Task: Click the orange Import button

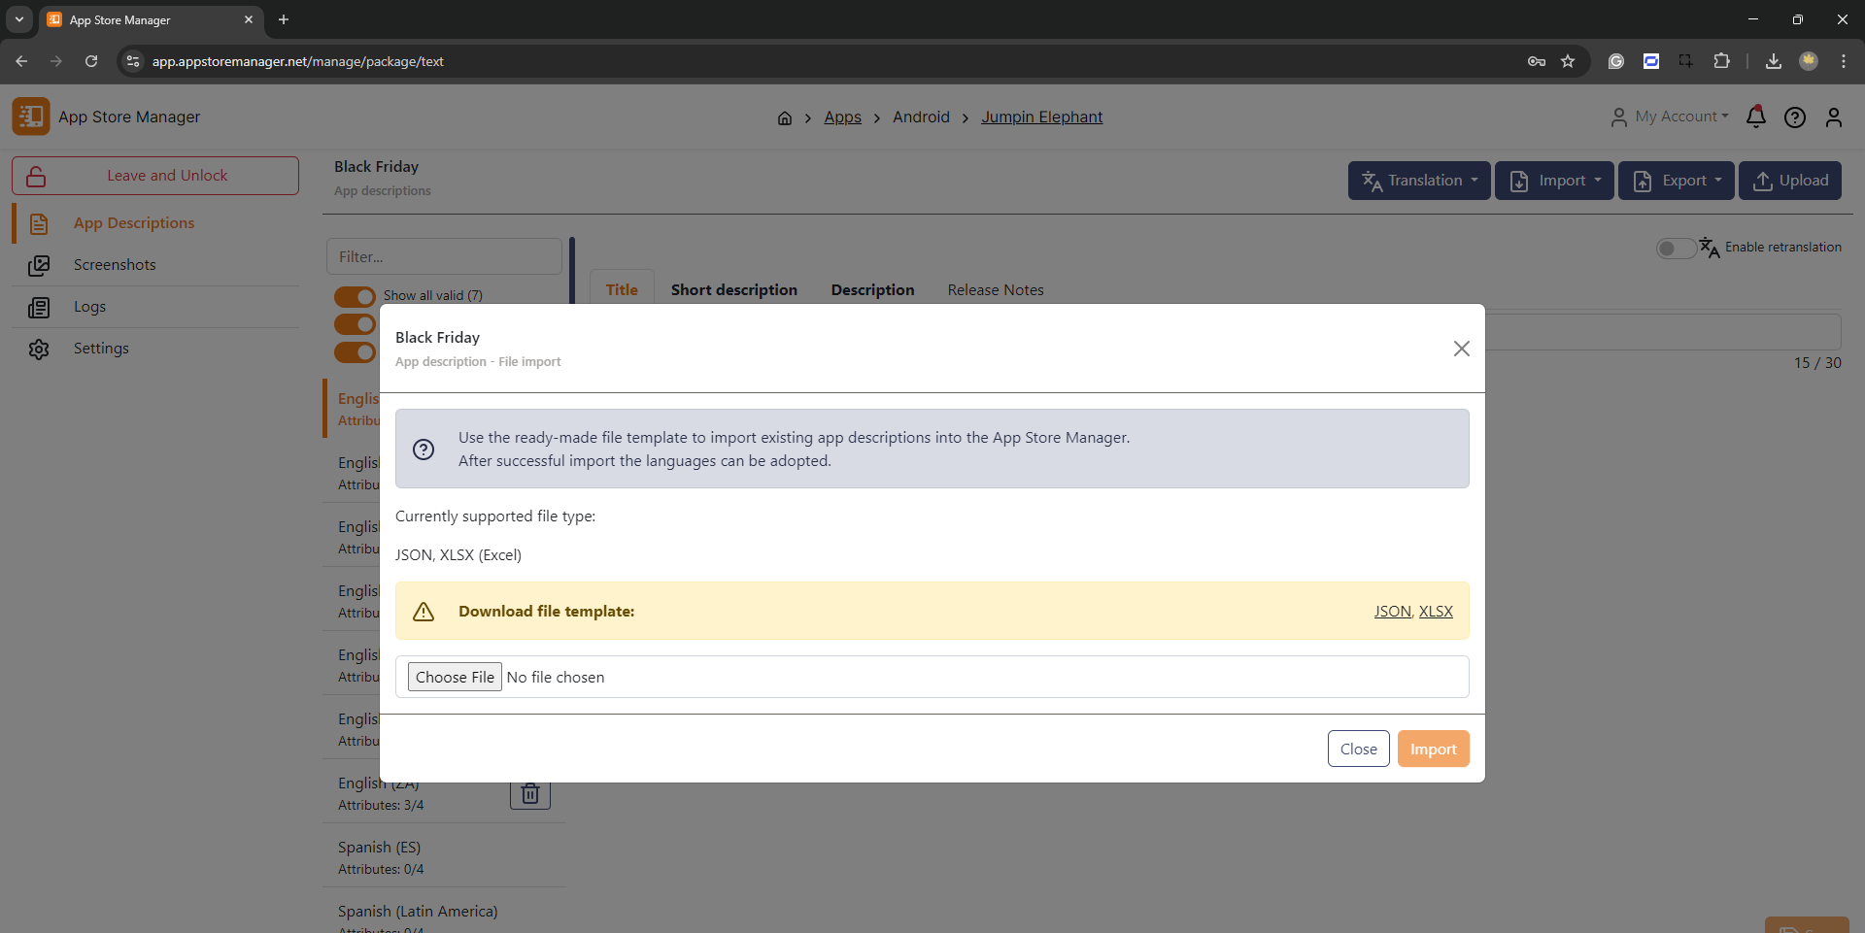Action: coord(1433,749)
